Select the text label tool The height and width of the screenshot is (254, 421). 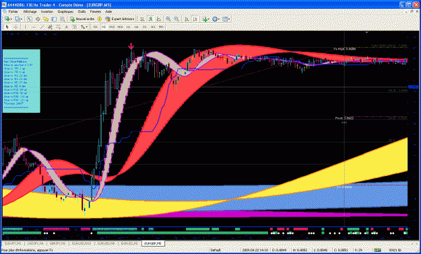pos(75,27)
